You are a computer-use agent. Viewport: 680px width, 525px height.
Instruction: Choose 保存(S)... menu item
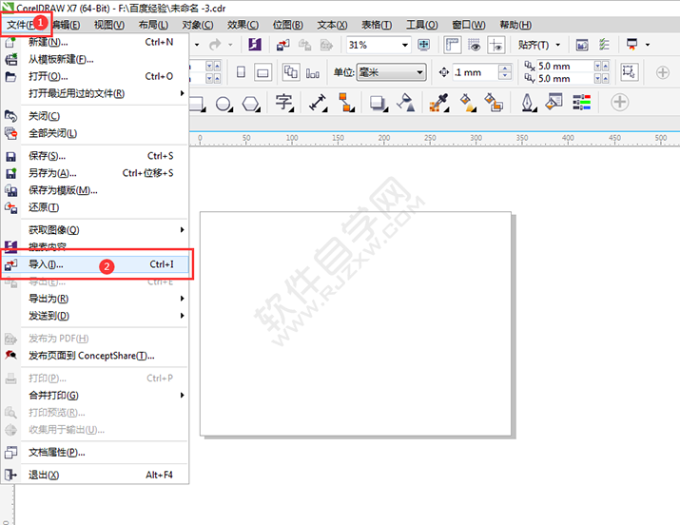pyautogui.click(x=95, y=156)
